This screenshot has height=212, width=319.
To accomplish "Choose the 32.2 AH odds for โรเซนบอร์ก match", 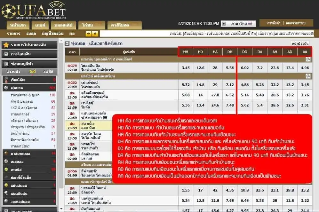I will 275,84.
